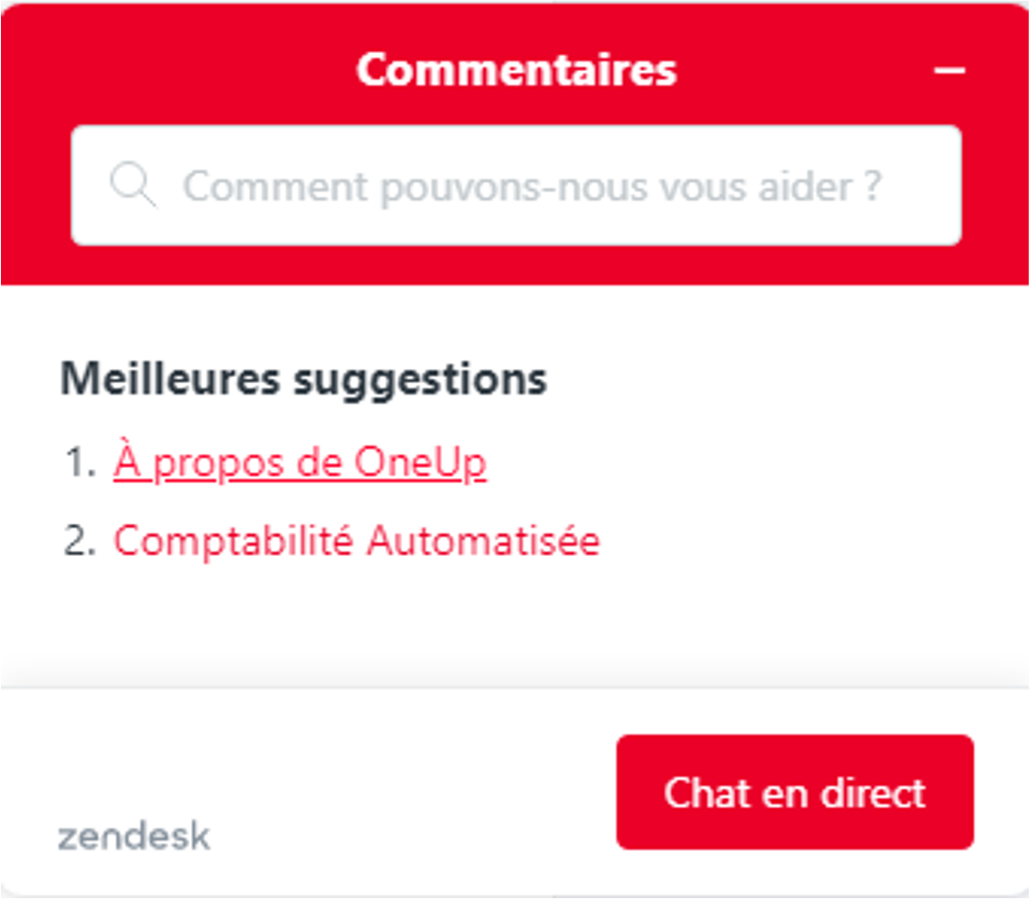The image size is (1031, 904).
Task: Open the "À propos de OneUp" article
Action: [300, 463]
